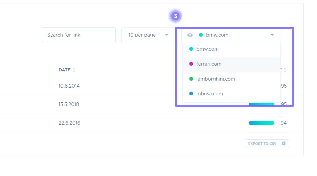The width and height of the screenshot is (317, 176).
Task: Click the arrow on 10 per page selector
Action: click(x=167, y=35)
